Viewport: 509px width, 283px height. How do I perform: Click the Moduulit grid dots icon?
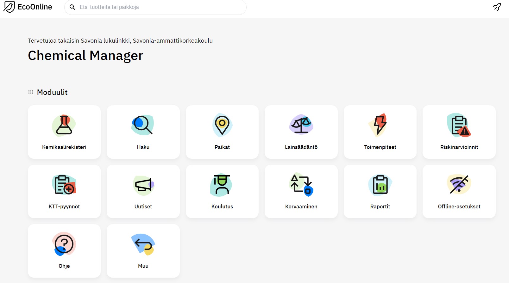[x=31, y=92]
